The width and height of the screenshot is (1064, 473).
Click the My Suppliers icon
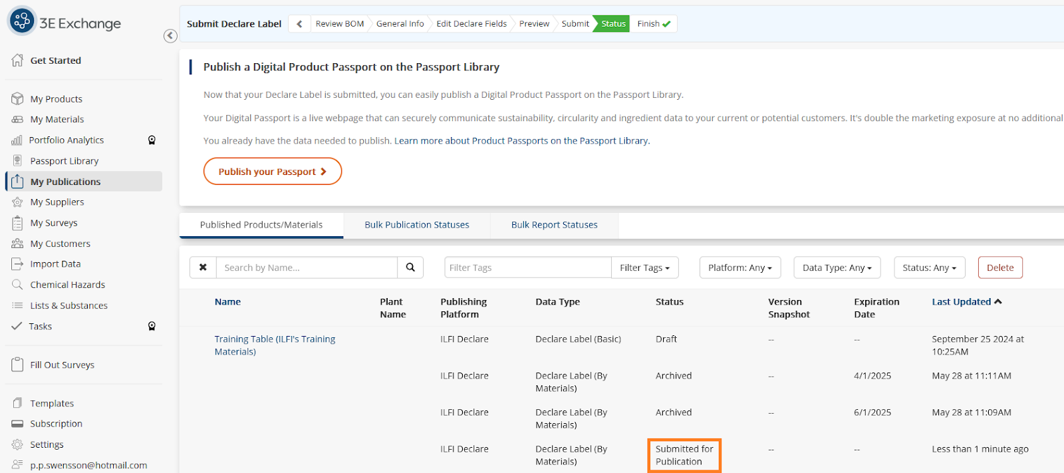tap(17, 202)
